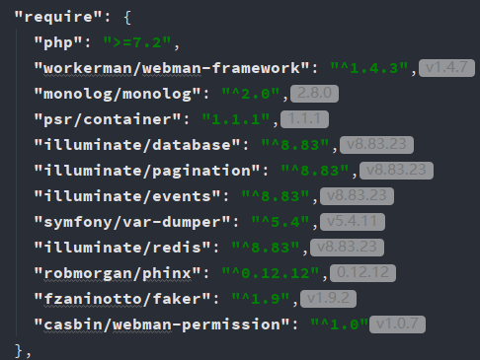This screenshot has width=480, height=360.
Task: Click the v1.4.7 version hint badge
Action: click(x=446, y=68)
